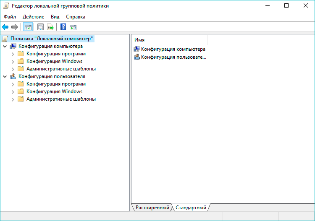Click folder icon of Конфигурация Windows under user
This screenshot has width=315, height=221.
click(21, 91)
